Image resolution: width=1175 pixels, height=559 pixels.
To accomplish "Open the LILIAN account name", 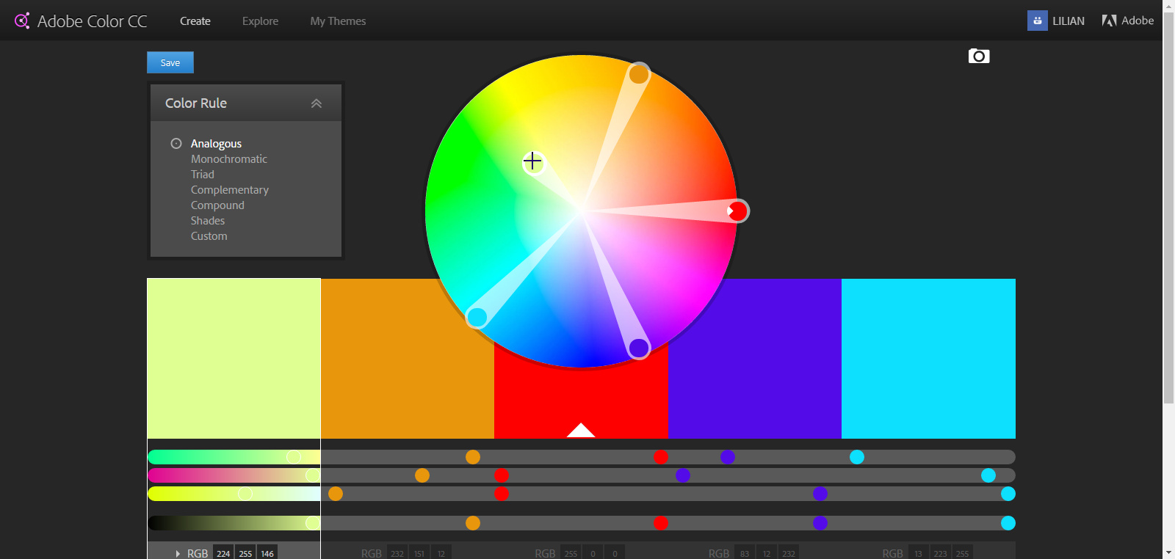I will (x=1069, y=21).
